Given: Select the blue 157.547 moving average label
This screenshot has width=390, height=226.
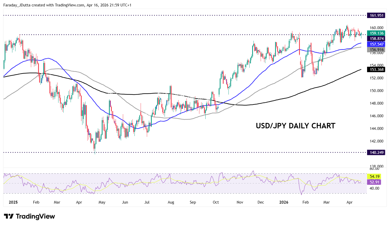Looking at the screenshot, I should (376, 44).
